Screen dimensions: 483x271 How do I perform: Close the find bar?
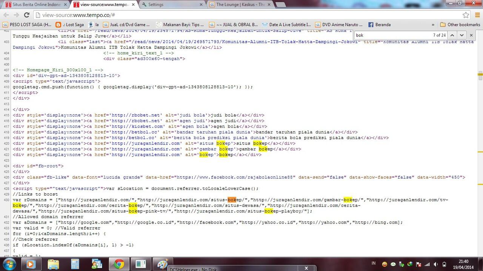coord(471,35)
